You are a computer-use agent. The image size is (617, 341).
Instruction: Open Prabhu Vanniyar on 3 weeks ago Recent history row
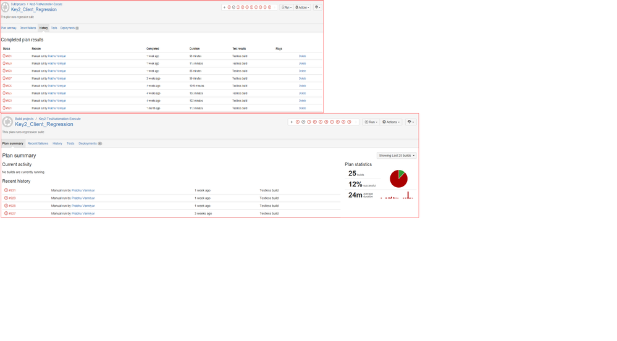point(83,213)
